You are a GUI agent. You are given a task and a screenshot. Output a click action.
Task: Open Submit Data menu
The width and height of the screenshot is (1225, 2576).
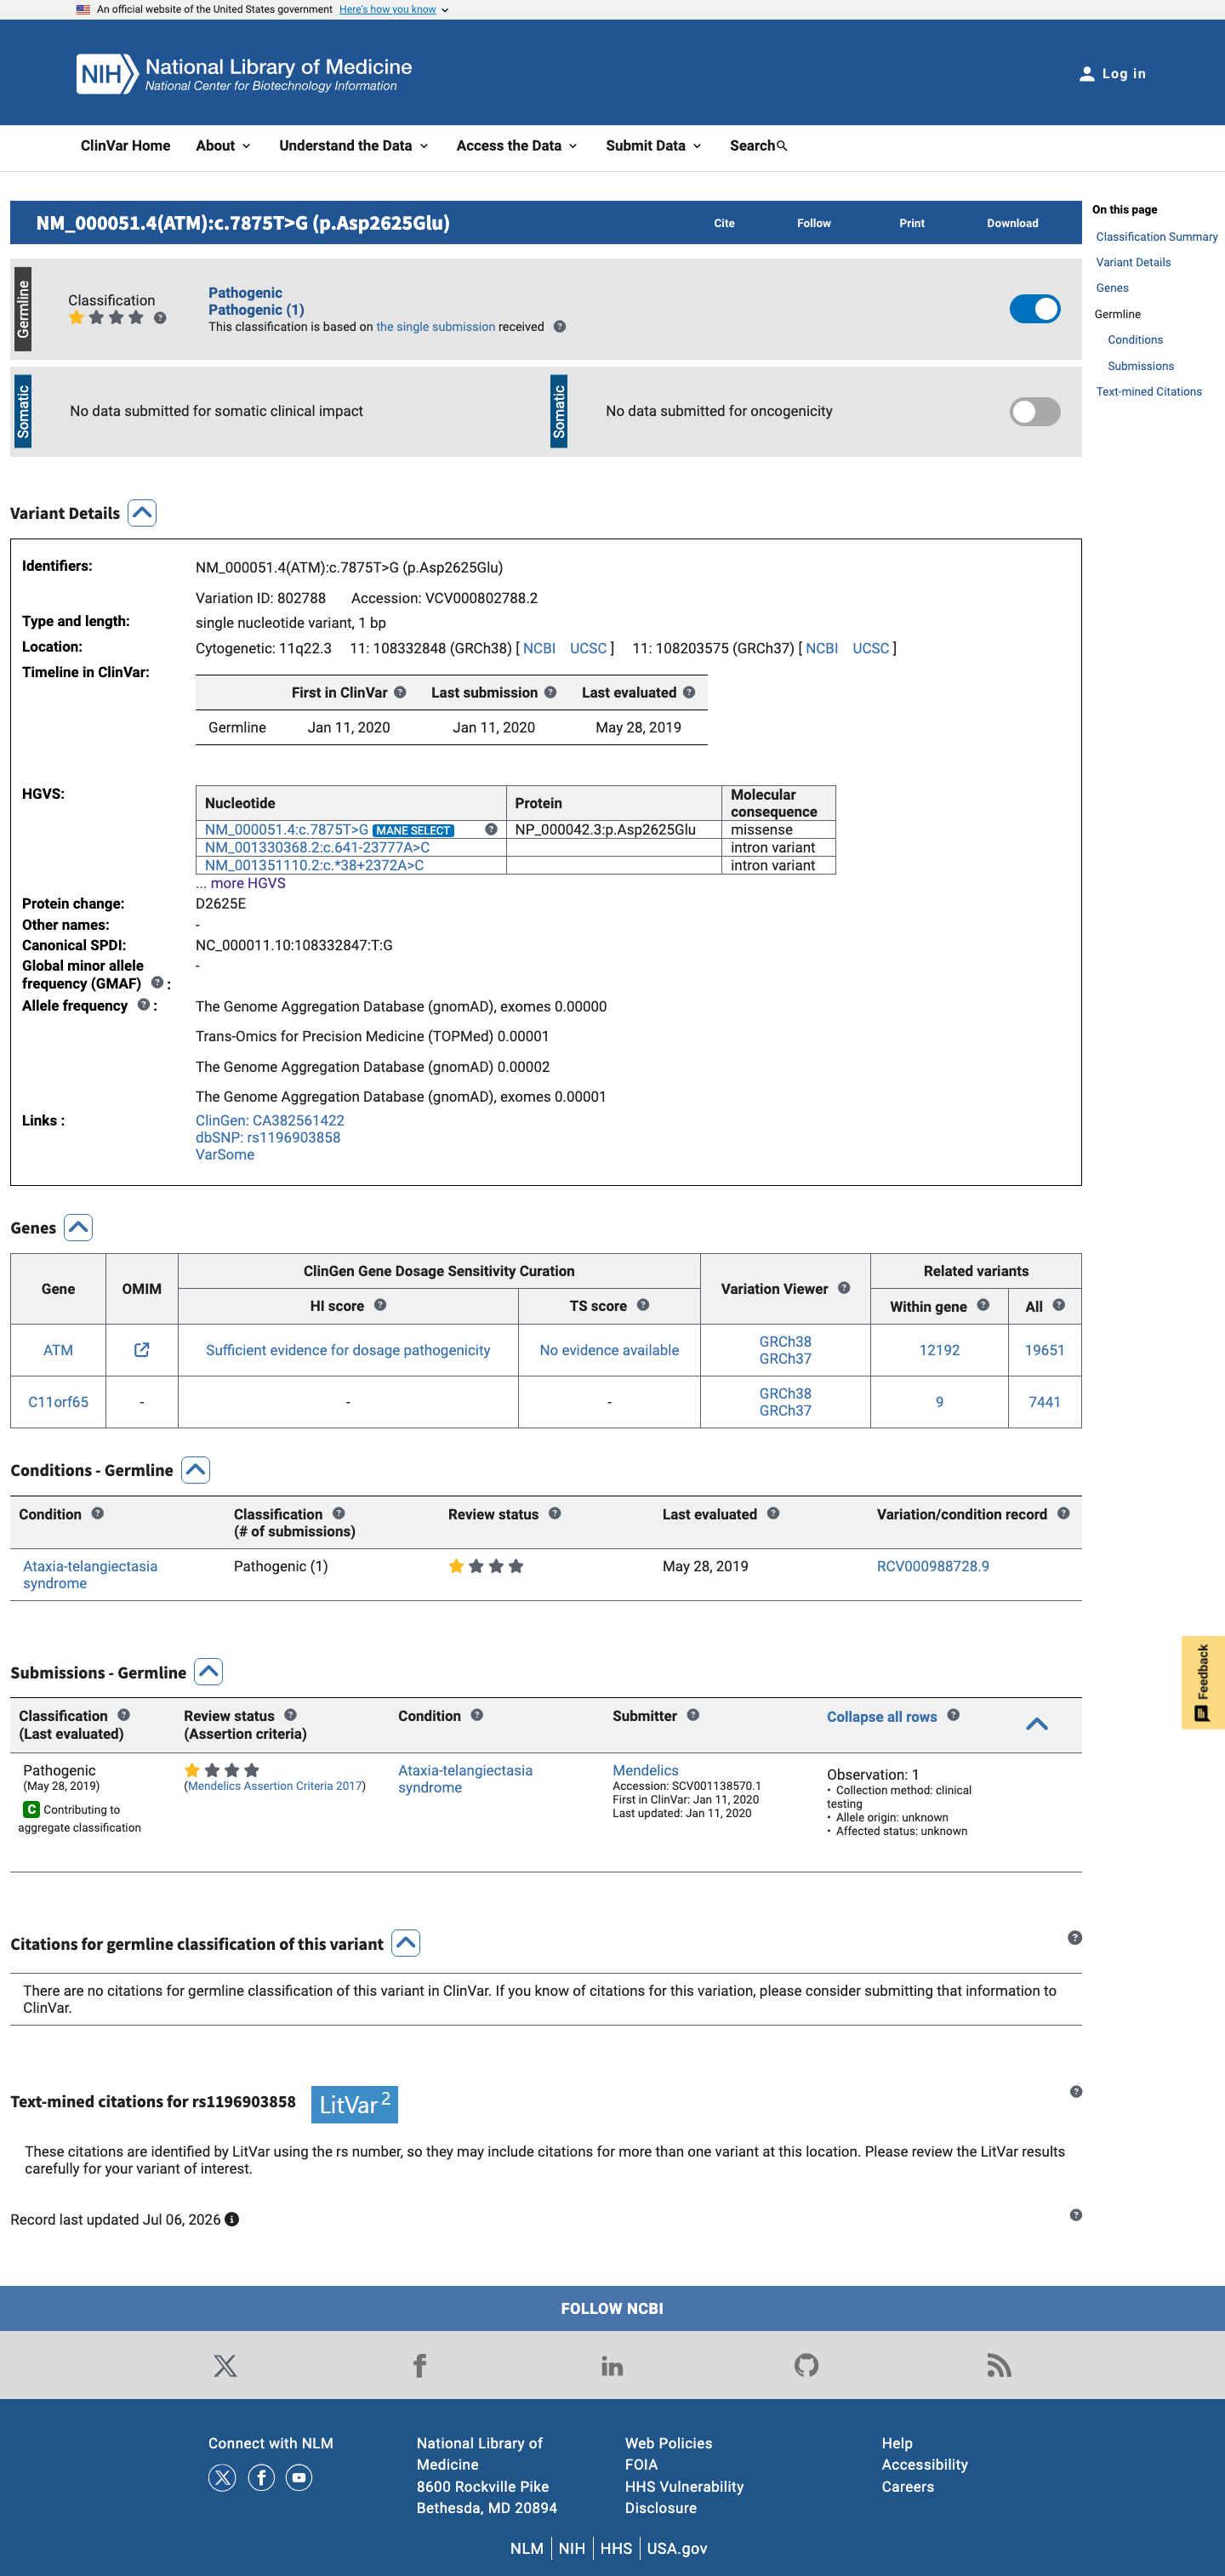pyautogui.click(x=653, y=146)
